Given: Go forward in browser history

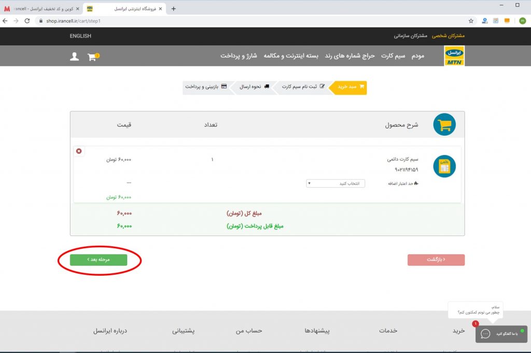Looking at the screenshot, I should tap(16, 21).
